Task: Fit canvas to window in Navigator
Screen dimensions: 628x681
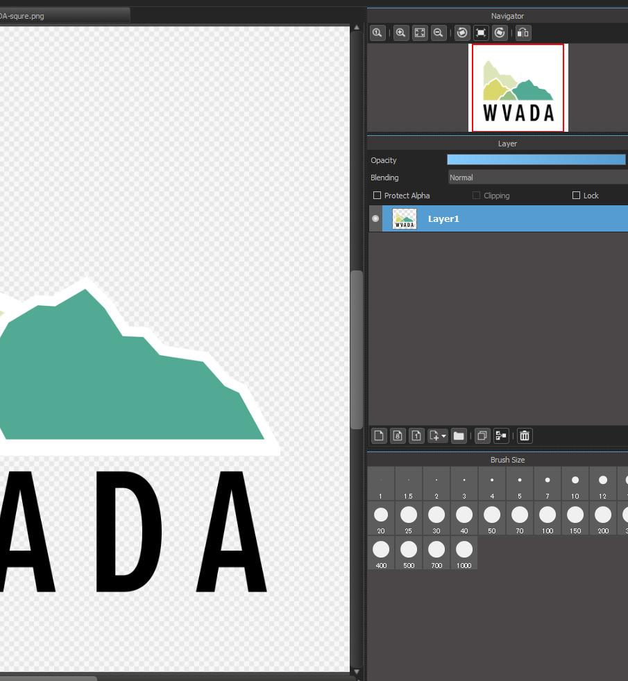Action: pos(420,33)
